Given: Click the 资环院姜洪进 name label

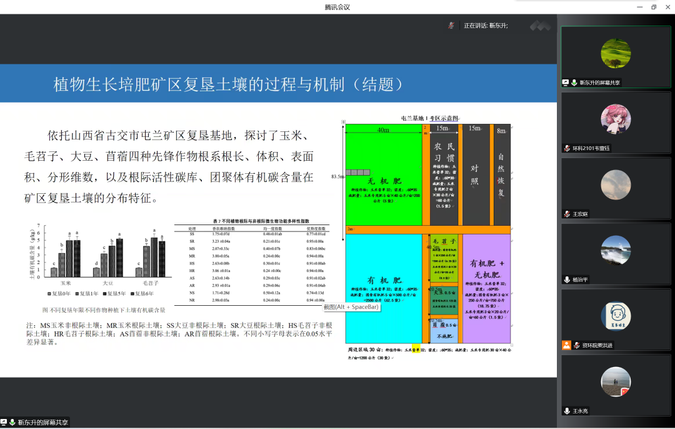Looking at the screenshot, I should (597, 345).
